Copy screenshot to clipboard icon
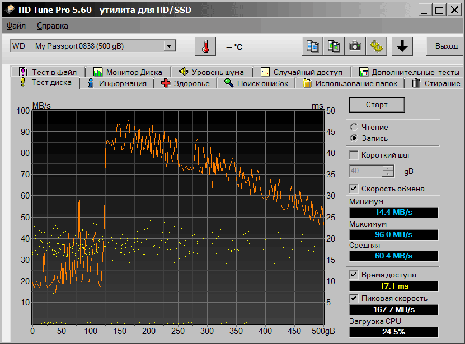Screen dimensions: 465x344 (x=334, y=46)
